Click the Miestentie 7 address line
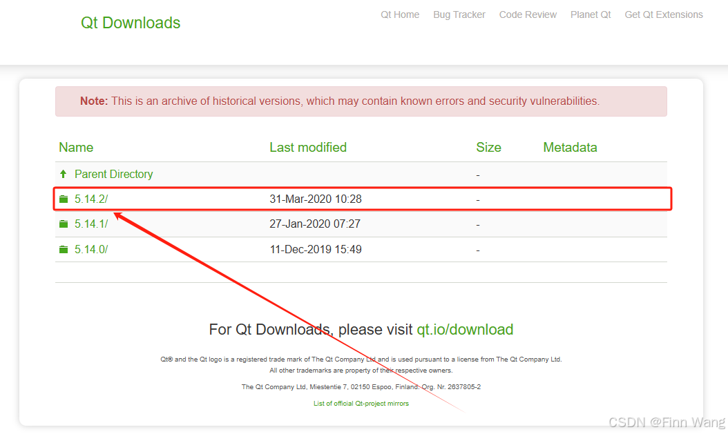Image resolution: width=728 pixels, height=434 pixels. click(x=361, y=386)
